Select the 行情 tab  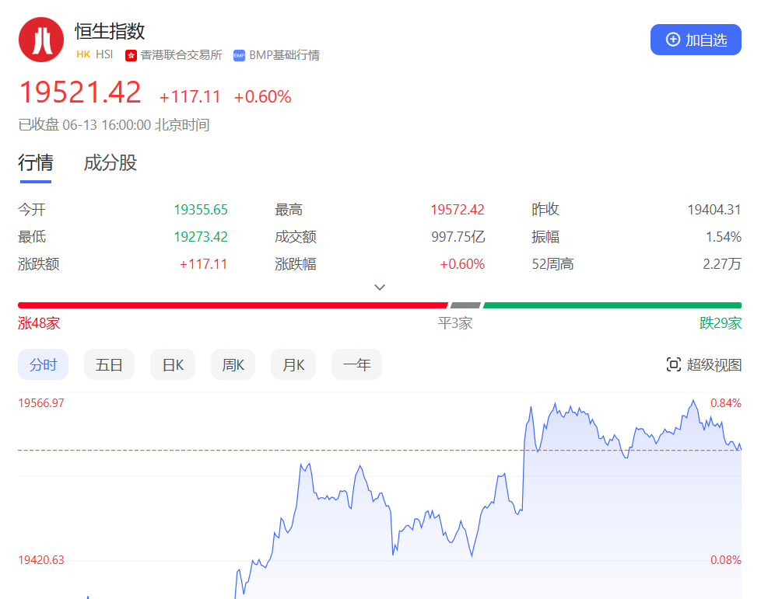pyautogui.click(x=36, y=163)
